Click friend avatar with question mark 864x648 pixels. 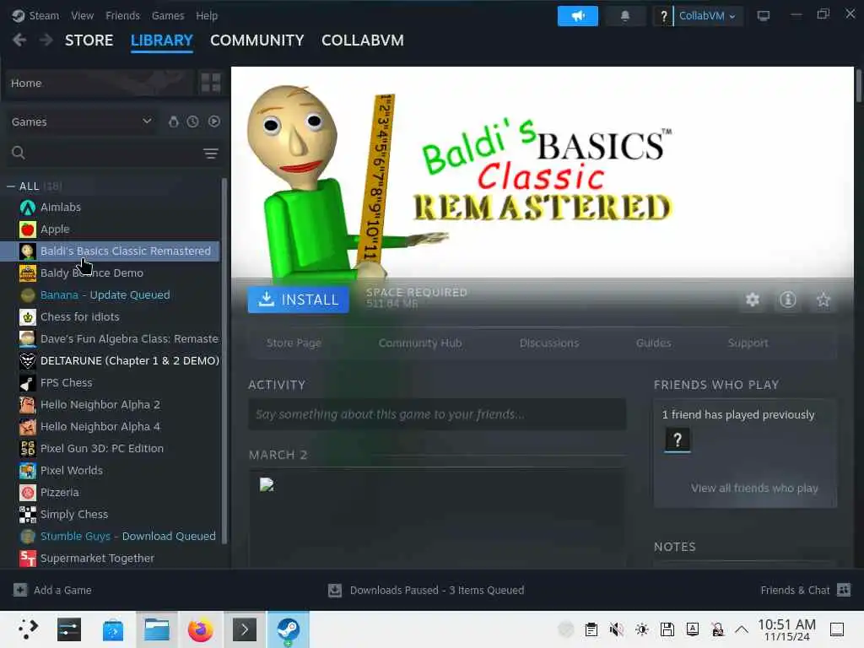point(678,440)
